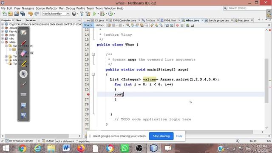Open Firefox from the taskbar
The height and width of the screenshot is (153, 272).
point(81,148)
